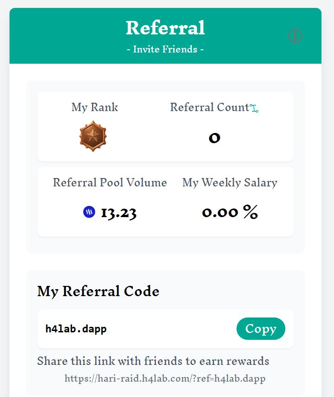Click the referral tree icon beside Referral Count
The image size is (334, 397).
[254, 108]
